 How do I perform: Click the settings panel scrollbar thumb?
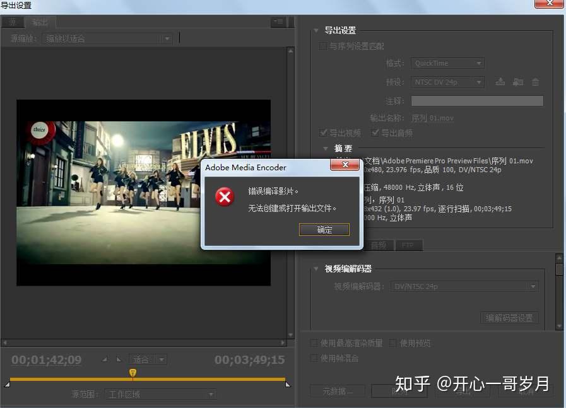click(559, 269)
